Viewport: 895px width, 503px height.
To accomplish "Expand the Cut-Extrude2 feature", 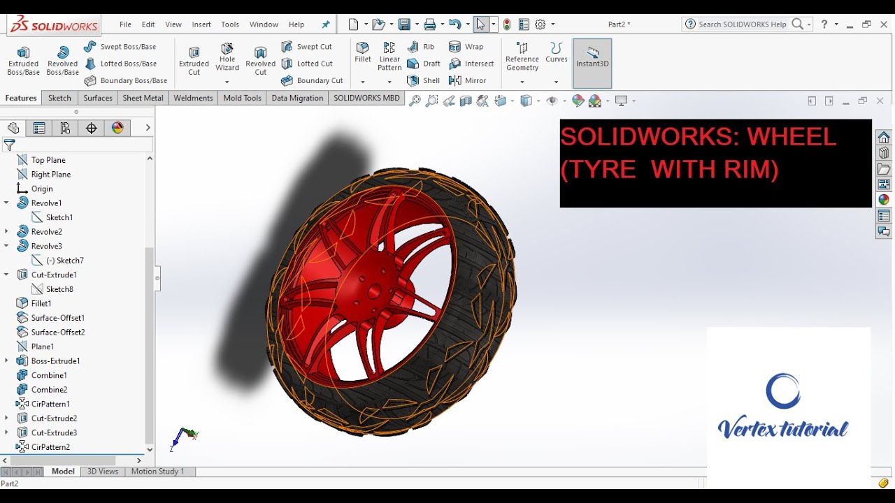I will coord(6,418).
